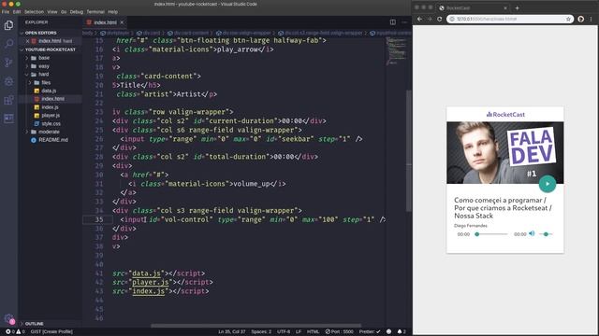Click the editor minimap
The width and height of the screenshot is (599, 336).
click(x=396, y=51)
